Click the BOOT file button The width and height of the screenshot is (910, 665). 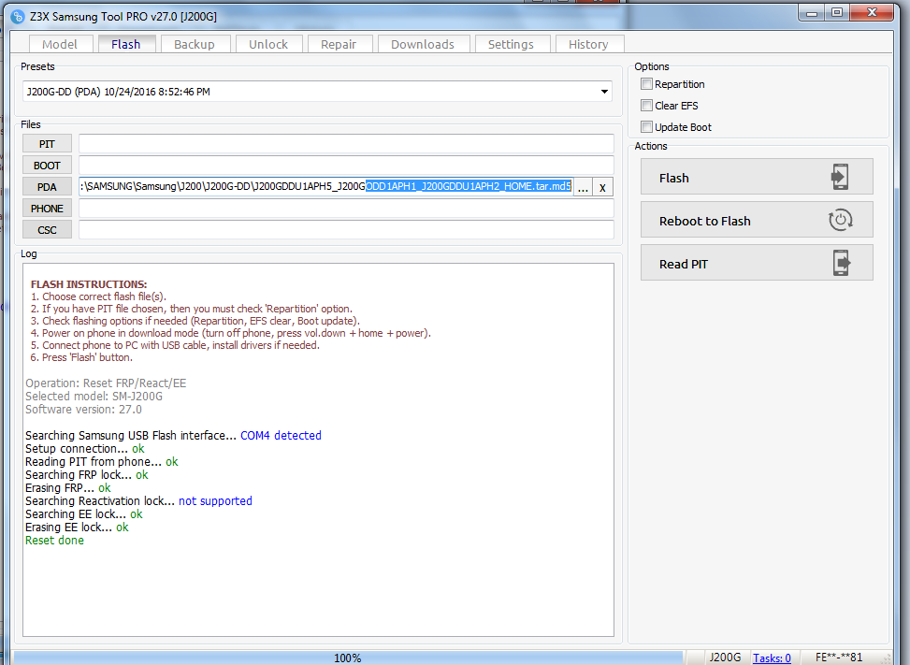[x=47, y=166]
